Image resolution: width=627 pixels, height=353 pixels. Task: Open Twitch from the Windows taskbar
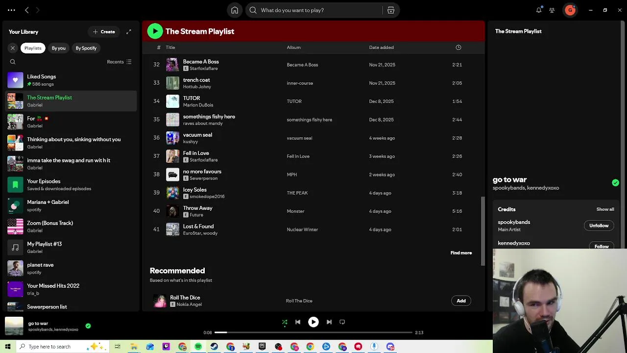coord(166,347)
